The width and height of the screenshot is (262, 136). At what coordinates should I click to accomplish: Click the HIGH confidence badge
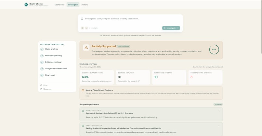[x=124, y=46]
